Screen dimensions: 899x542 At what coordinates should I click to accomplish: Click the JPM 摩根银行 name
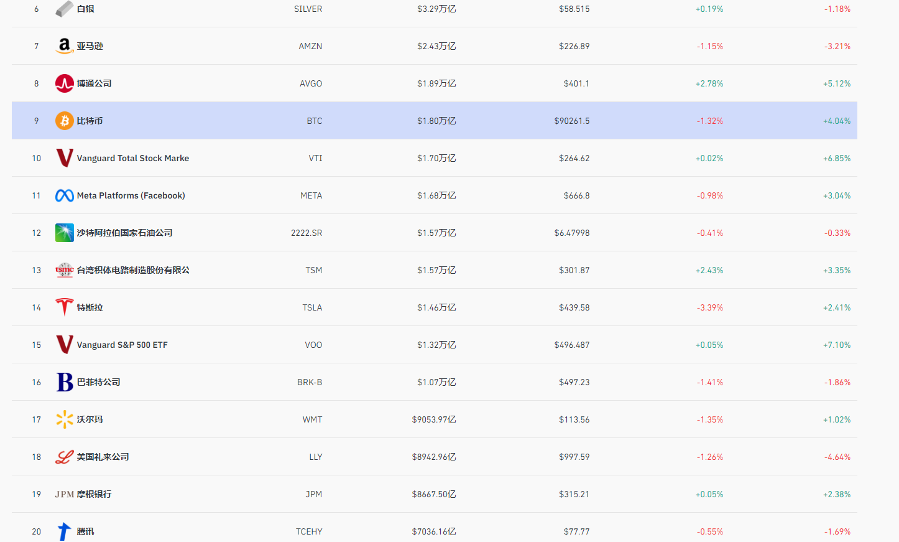tap(83, 494)
